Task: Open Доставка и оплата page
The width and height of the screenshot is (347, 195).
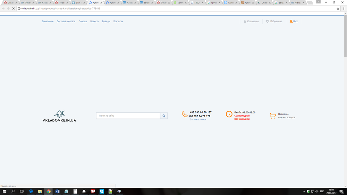Action: point(66,21)
